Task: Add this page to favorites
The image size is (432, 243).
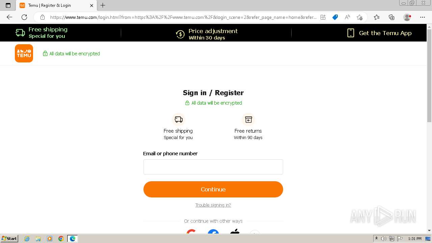Action: point(359,17)
